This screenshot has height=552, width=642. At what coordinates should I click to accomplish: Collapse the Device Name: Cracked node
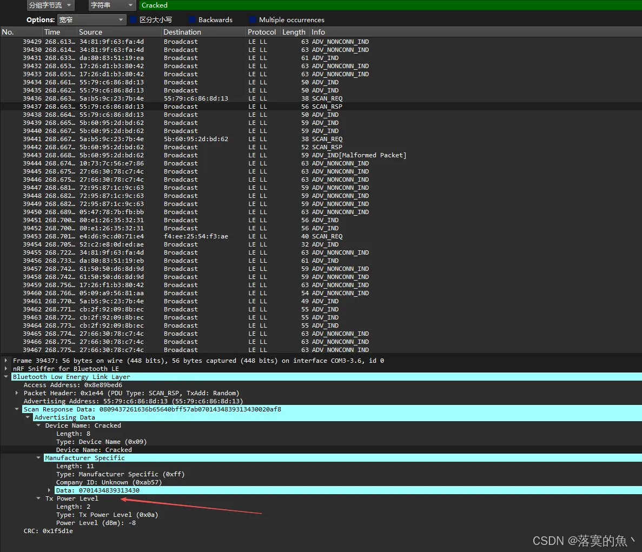point(38,425)
